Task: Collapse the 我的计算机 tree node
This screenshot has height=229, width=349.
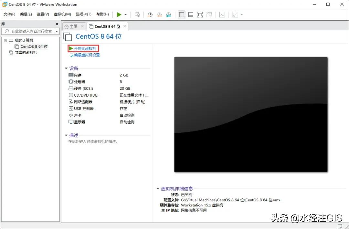Action: 5,40
